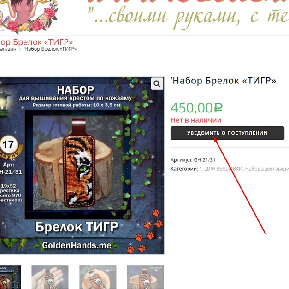Image resolution: width=289 pixels, height=289 pixels.
Task: Select the fourth thumbnail with keychain on stump
Action: click(x=145, y=277)
